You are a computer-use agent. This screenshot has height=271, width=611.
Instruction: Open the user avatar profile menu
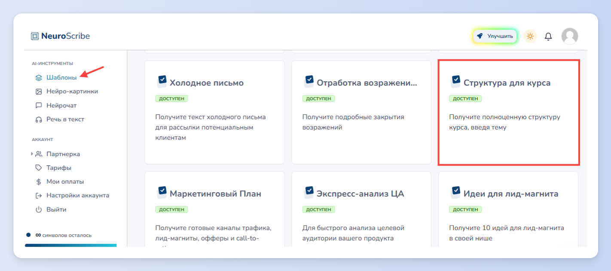pyautogui.click(x=570, y=36)
